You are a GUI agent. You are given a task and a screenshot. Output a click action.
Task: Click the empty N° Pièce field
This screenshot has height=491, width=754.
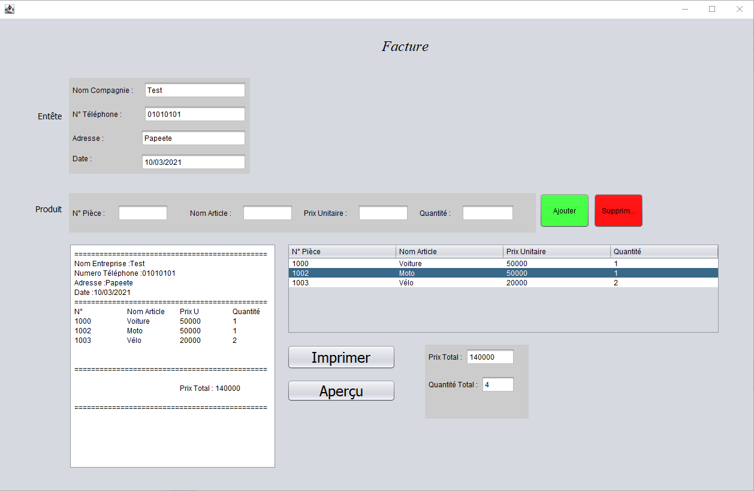pyautogui.click(x=143, y=213)
